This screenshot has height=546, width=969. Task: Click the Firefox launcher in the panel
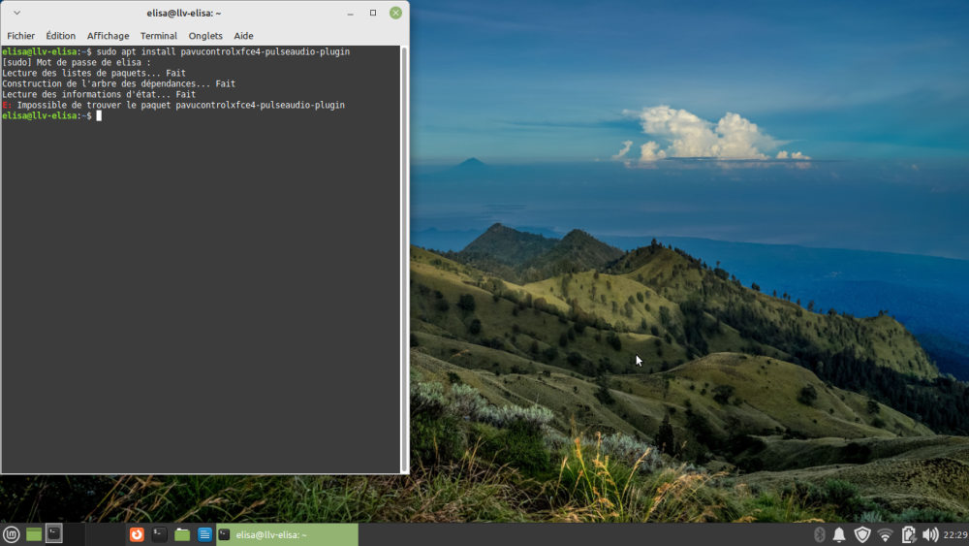pos(138,534)
